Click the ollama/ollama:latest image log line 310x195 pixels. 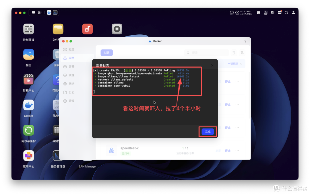coord(141,77)
